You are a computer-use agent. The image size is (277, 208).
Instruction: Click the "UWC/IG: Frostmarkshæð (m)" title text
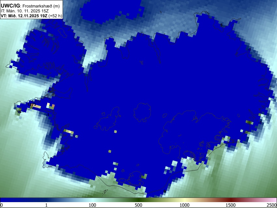pyautogui.click(x=30, y=6)
